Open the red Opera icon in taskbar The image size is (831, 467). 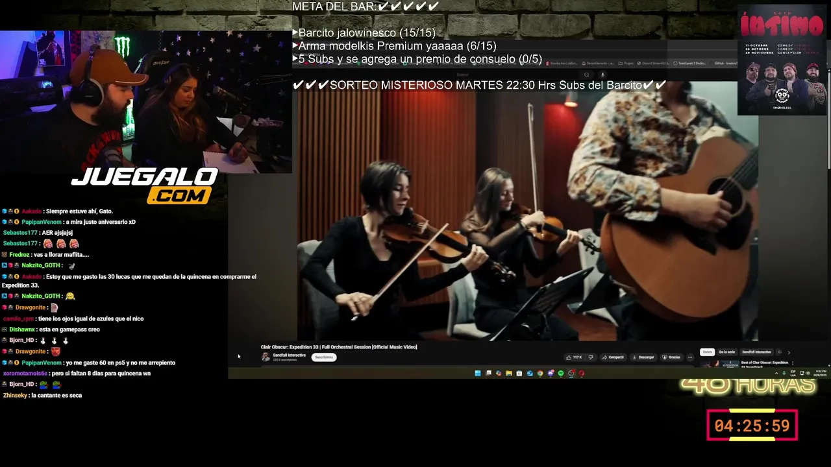[x=582, y=373]
